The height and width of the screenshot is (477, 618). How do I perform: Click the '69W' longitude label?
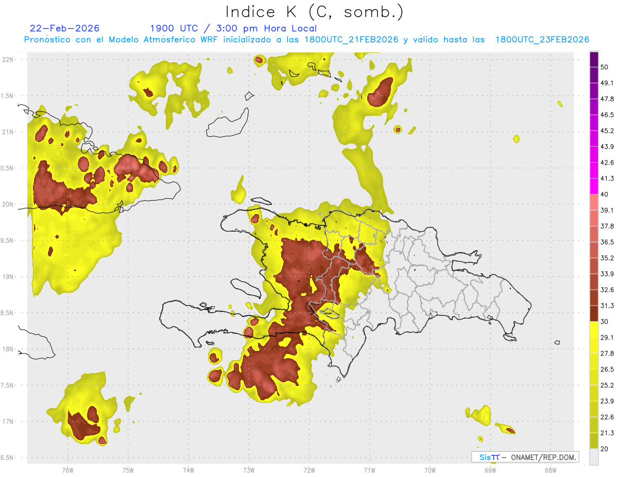[x=490, y=470]
